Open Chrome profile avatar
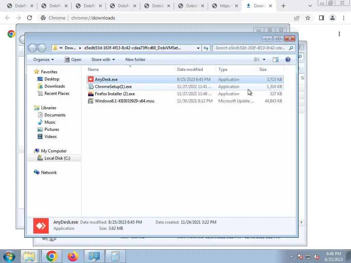This screenshot has height=263, width=351. (x=332, y=18)
